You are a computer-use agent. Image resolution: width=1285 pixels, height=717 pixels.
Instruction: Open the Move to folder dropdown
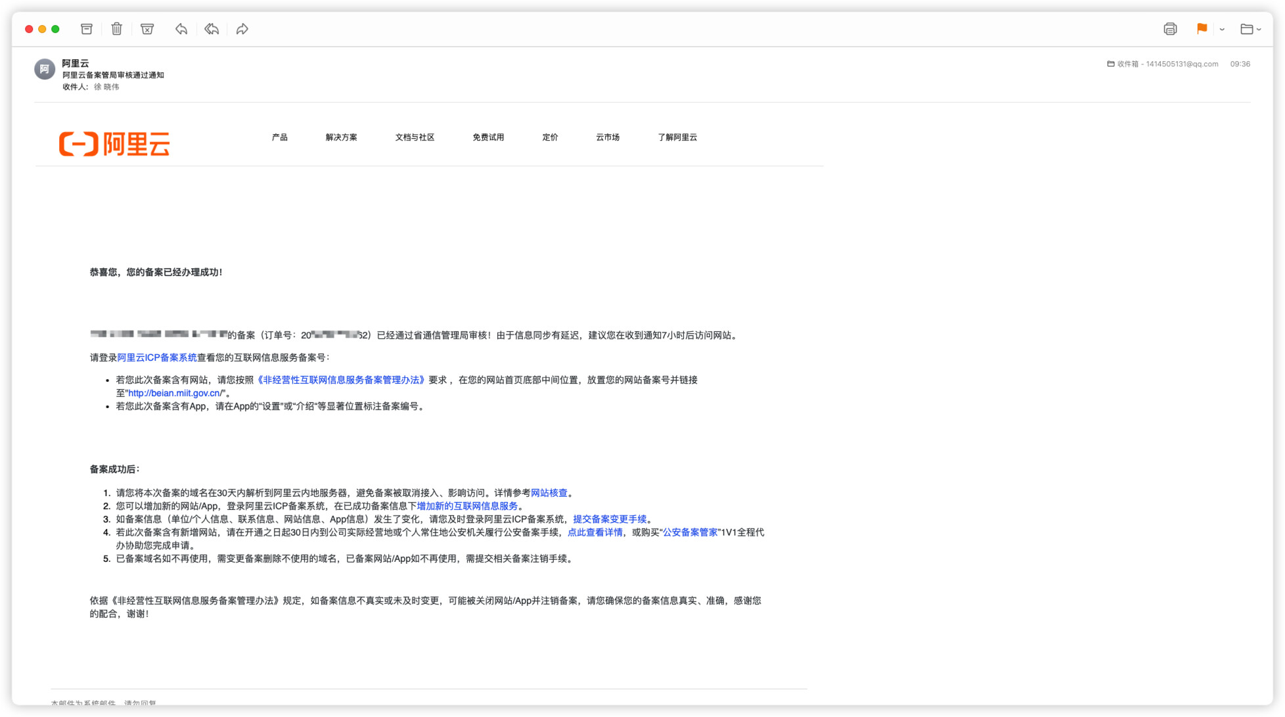[1250, 29]
